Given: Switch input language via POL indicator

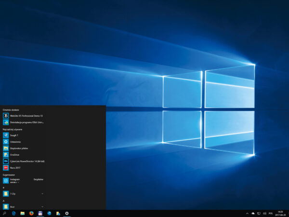Looking at the screenshot, I should pyautogui.click(x=270, y=213).
